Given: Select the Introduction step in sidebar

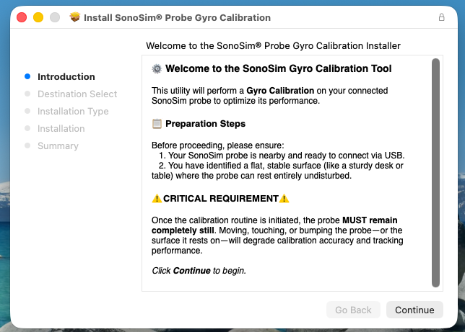Looking at the screenshot, I should coord(66,76).
